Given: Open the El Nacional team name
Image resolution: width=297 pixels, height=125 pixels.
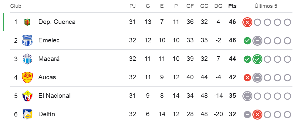Looking at the screenshot, I should click(54, 96).
